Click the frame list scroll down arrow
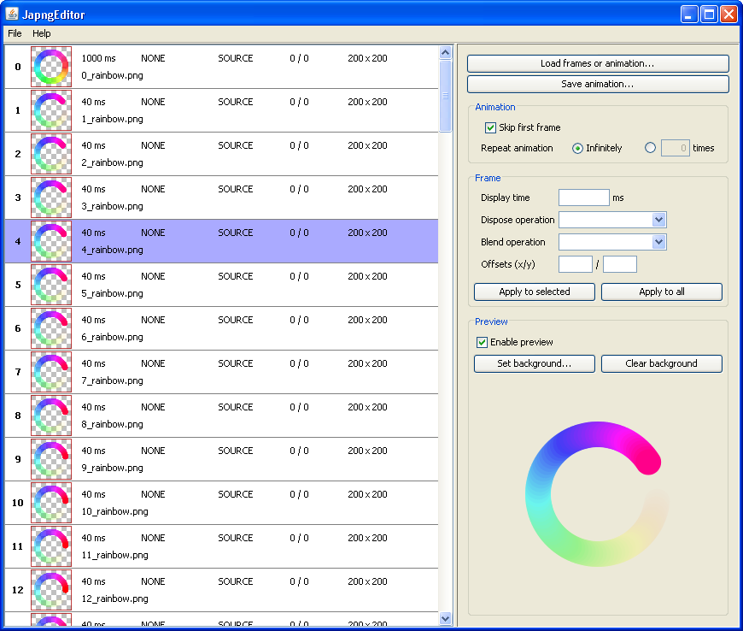Image resolution: width=743 pixels, height=631 pixels. coord(446,618)
